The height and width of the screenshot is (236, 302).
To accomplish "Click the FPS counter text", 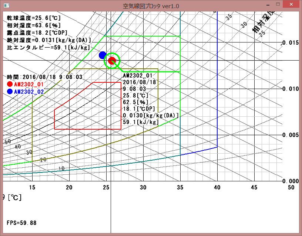I will (x=21, y=223).
